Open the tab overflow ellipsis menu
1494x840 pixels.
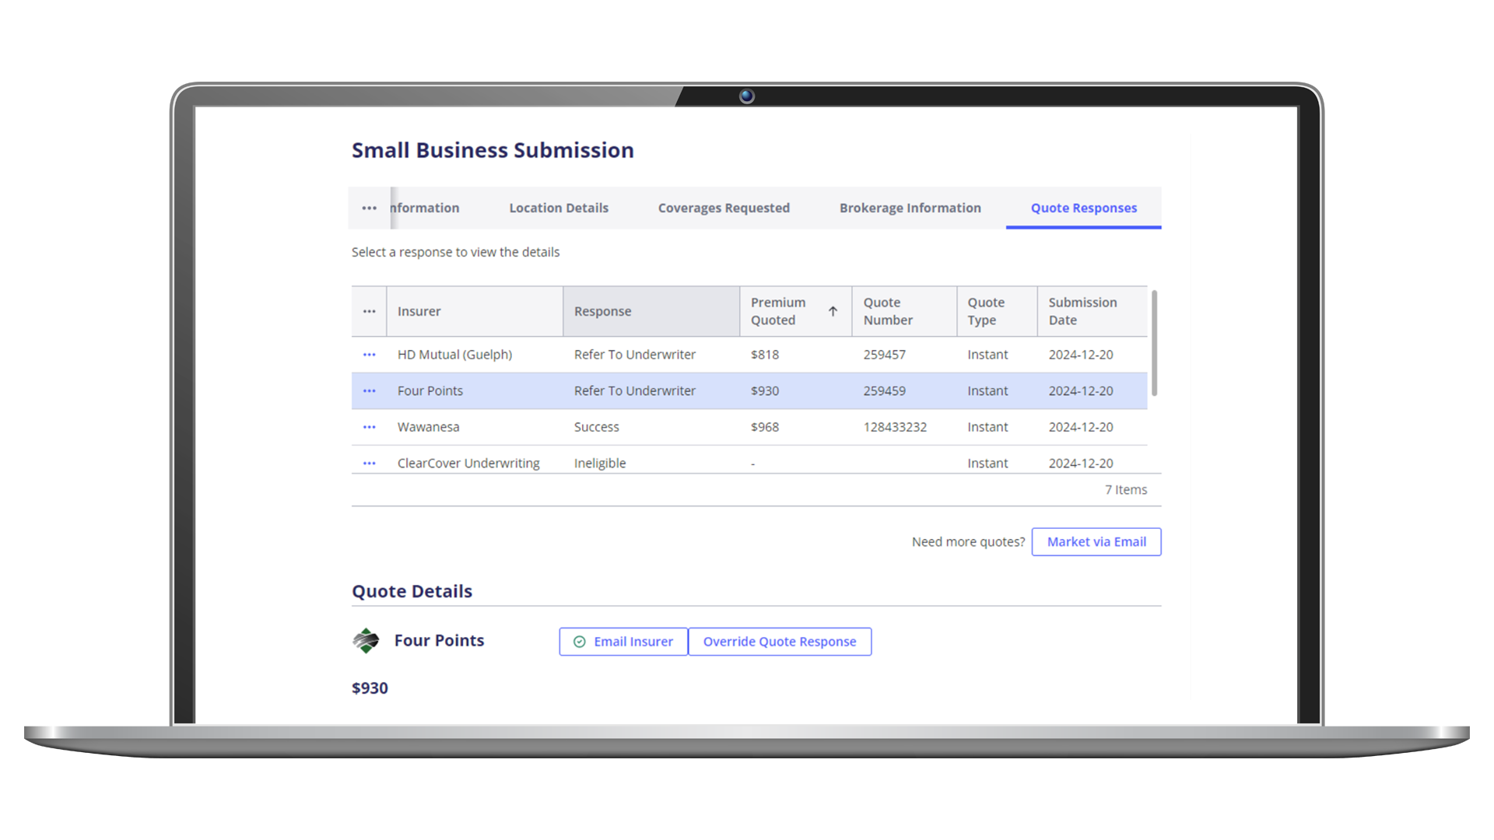(x=369, y=208)
